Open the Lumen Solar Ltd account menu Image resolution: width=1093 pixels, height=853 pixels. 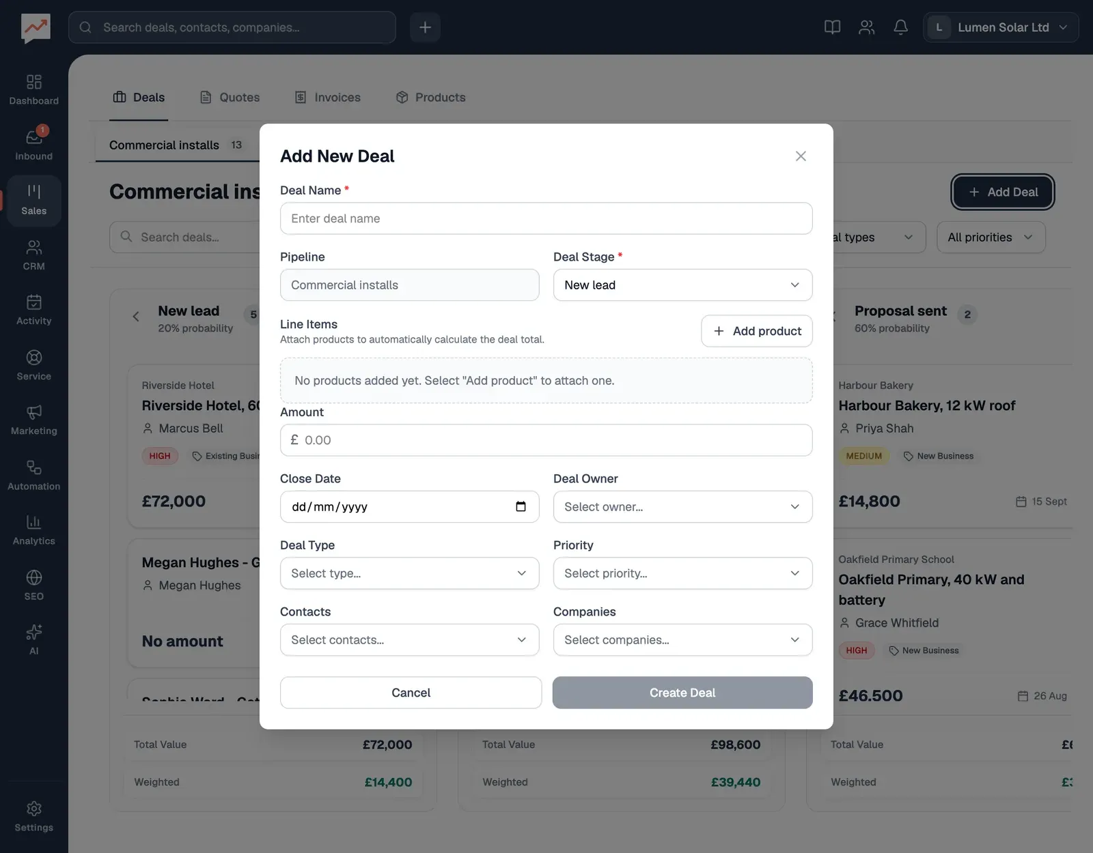pos(1001,27)
